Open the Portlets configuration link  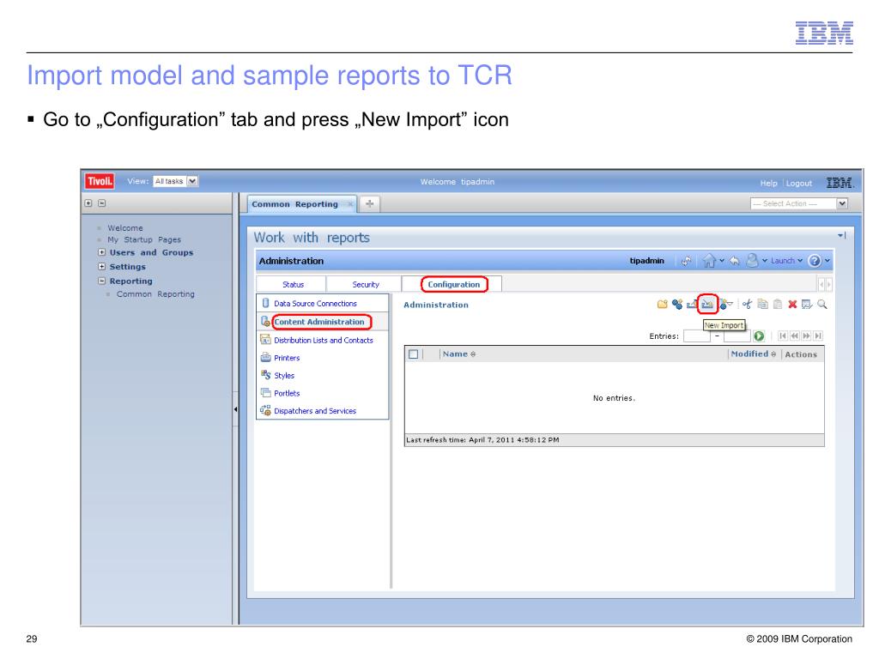pyautogui.click(x=287, y=393)
